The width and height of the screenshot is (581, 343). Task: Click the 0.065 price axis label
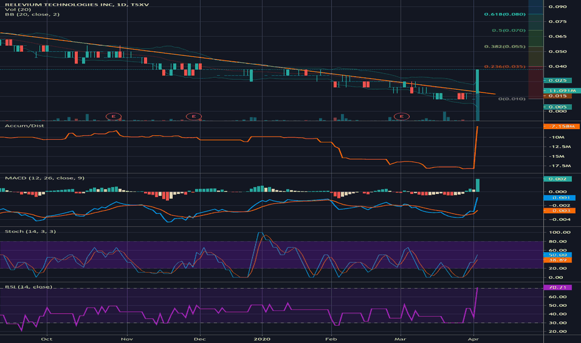(558, 36)
